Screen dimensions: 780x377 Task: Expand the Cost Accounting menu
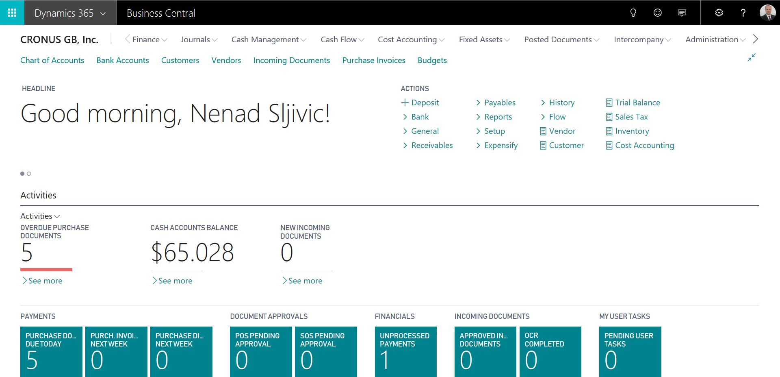tap(411, 39)
